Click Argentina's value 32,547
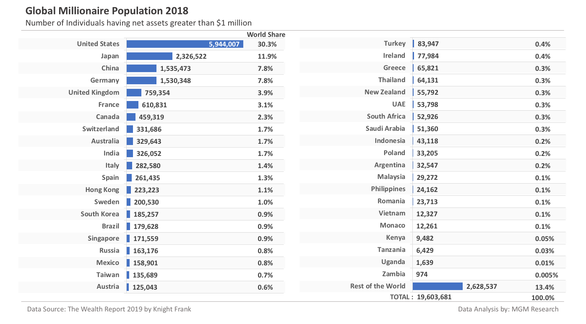Viewport: 586px width, 324px height. click(427, 166)
